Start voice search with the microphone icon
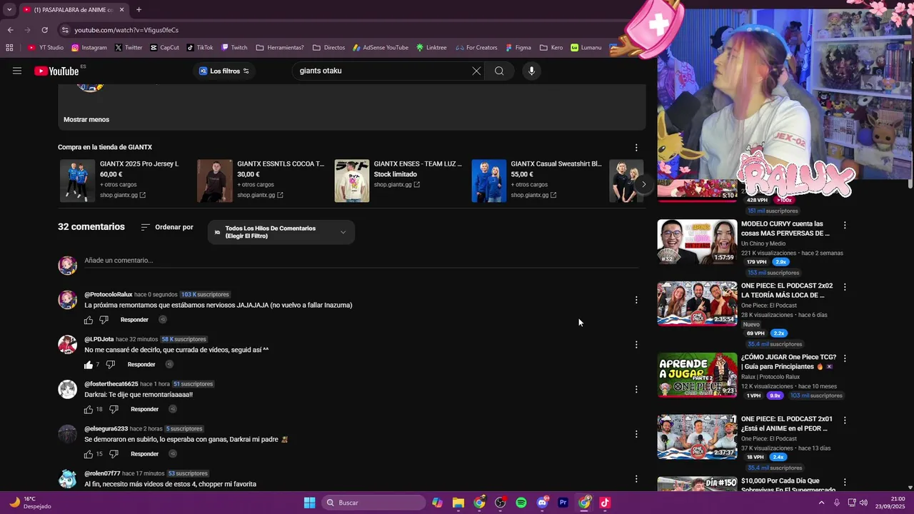The width and height of the screenshot is (914, 514). click(531, 71)
